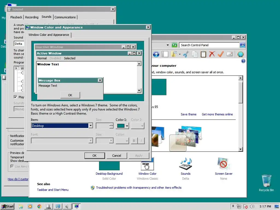Click the envelope card toolbar icon
Viewport: 280px width, 210px height.
pyautogui.click(x=229, y=54)
